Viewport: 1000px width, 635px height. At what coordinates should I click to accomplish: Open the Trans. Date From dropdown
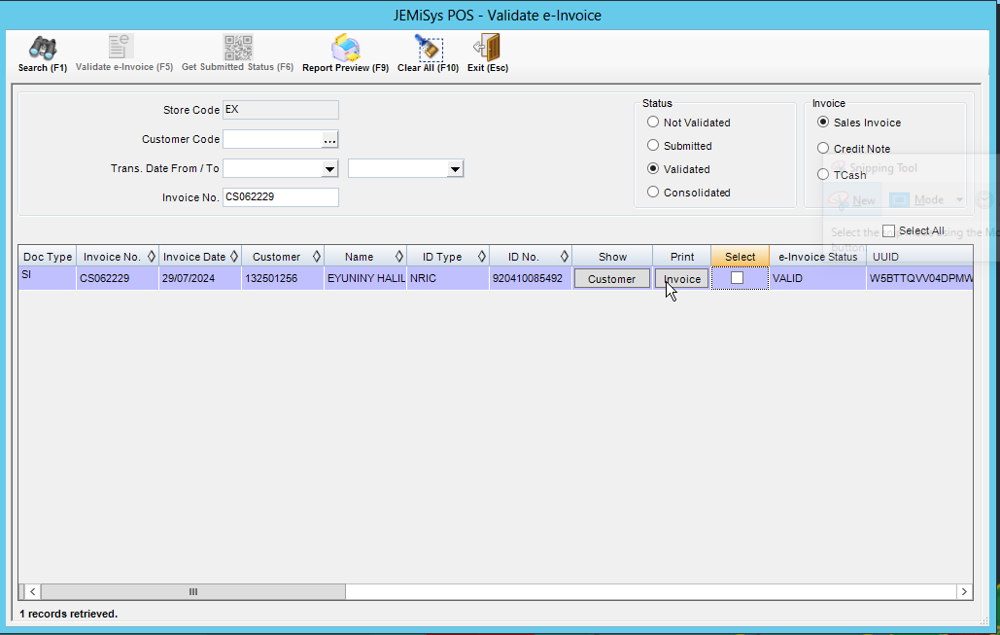[330, 167]
